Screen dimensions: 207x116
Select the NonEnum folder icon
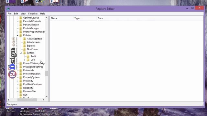tap(24, 49)
